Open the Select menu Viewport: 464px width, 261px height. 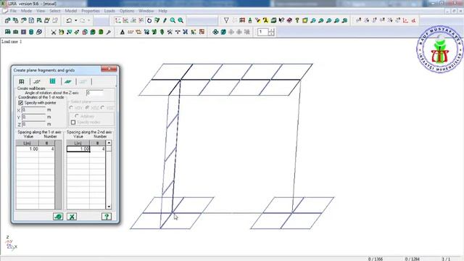tap(55, 11)
